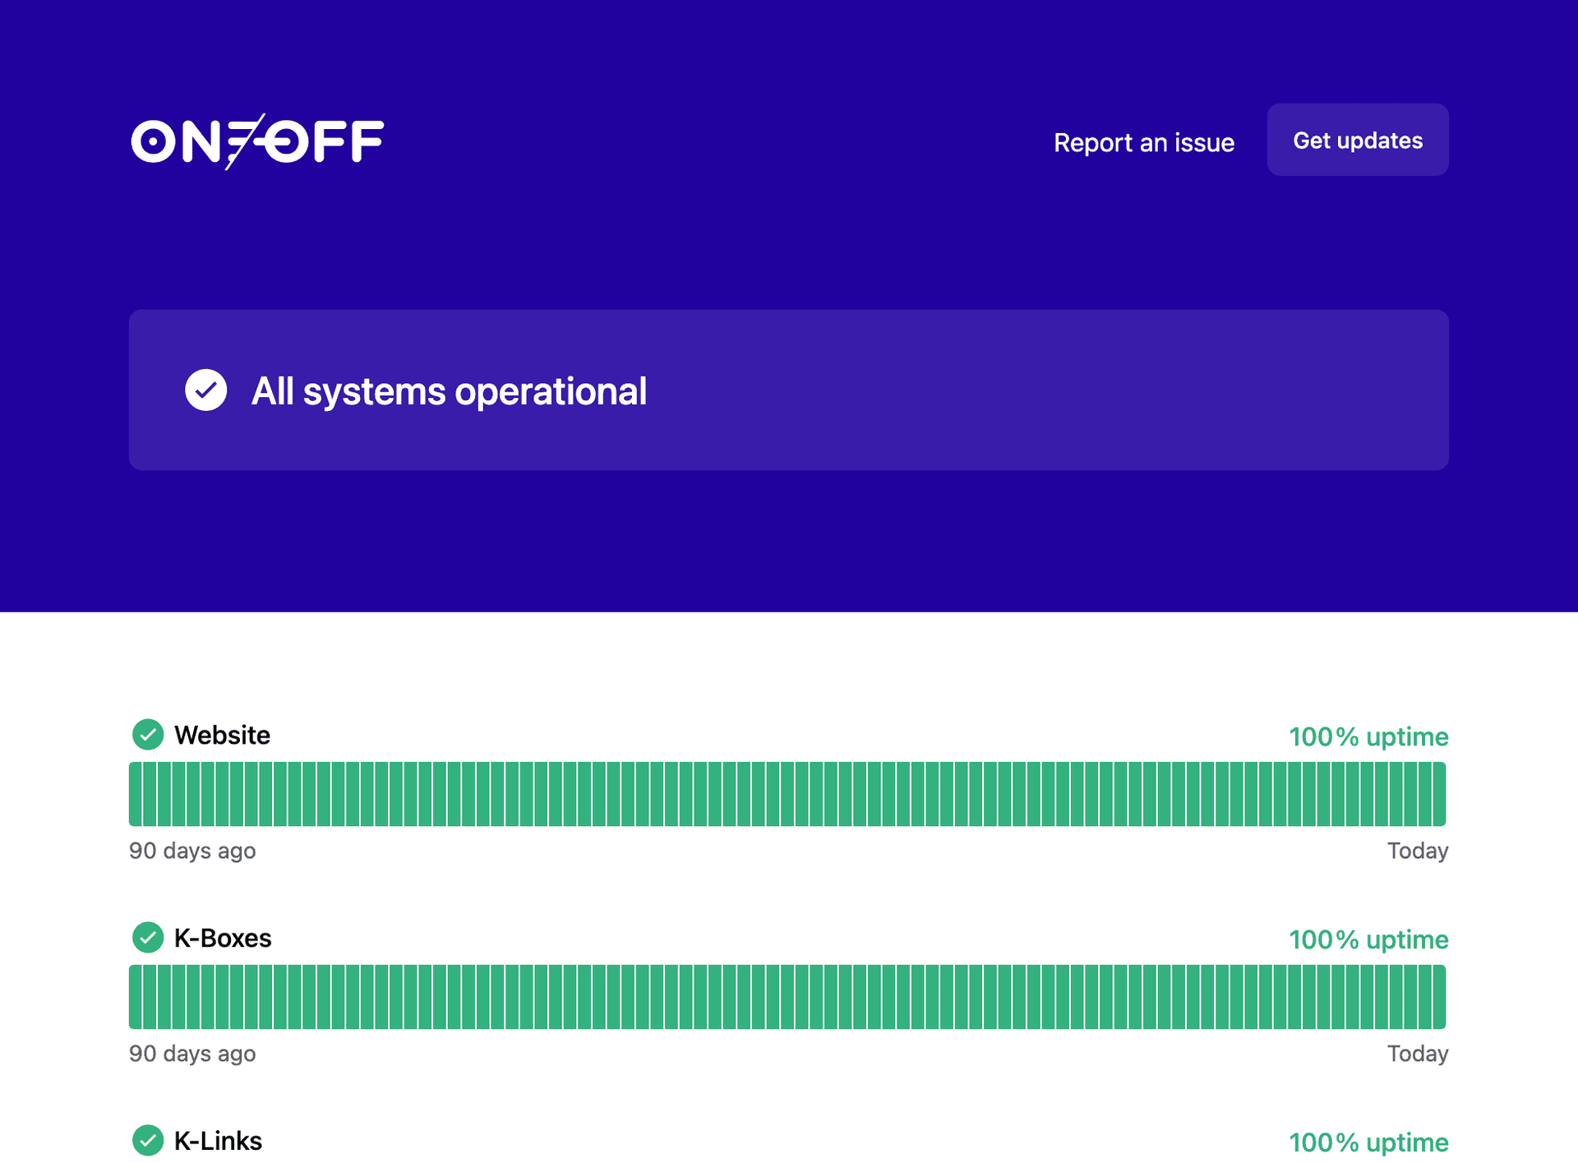Click the ON/OFF logo

[257, 141]
